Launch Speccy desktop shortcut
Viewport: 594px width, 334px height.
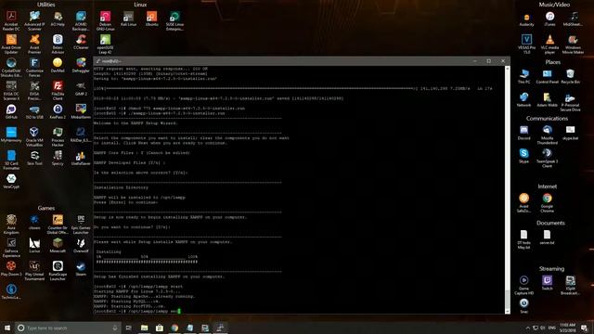(x=58, y=158)
